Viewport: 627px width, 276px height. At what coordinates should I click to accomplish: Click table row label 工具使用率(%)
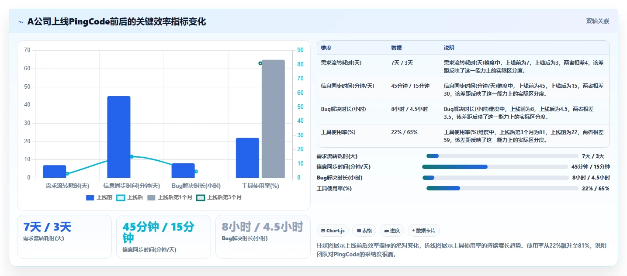[338, 132]
